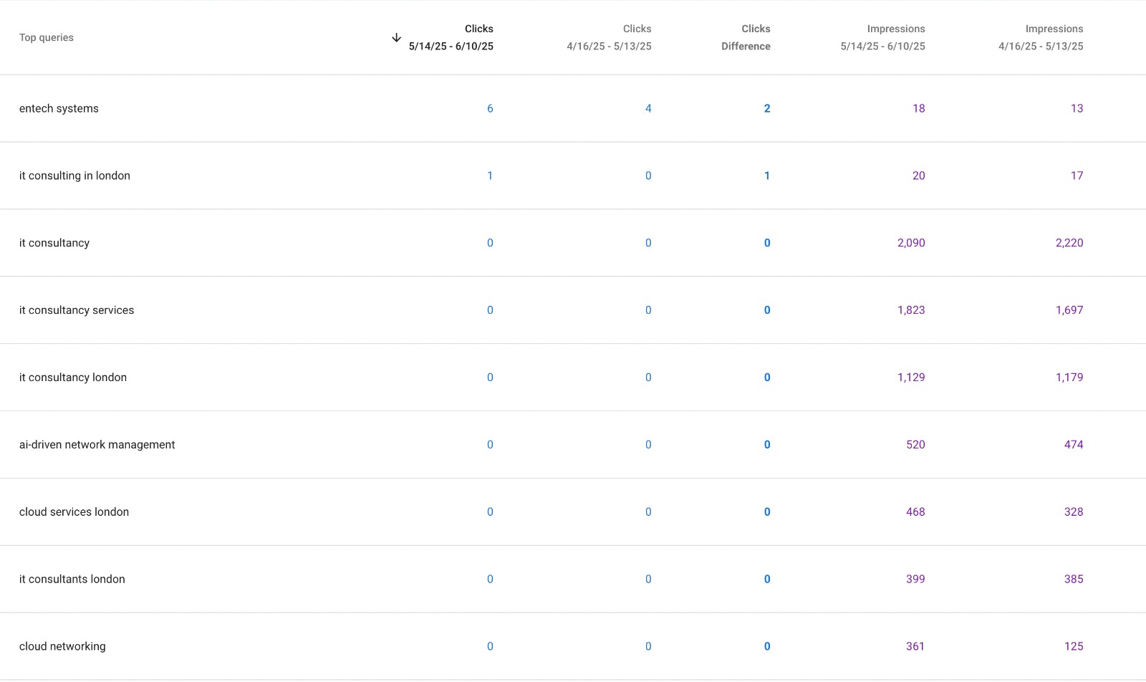
Task: Open 'ai-driven network management' query
Action: (x=97, y=445)
